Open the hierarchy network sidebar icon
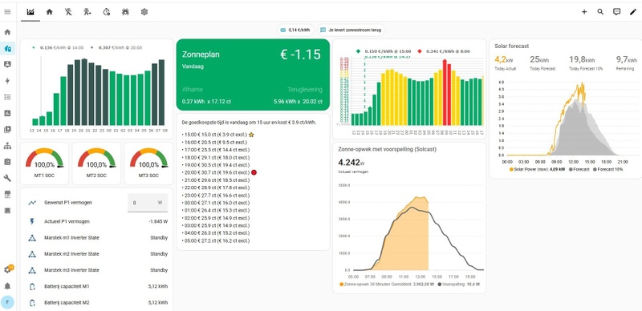 (x=7, y=146)
